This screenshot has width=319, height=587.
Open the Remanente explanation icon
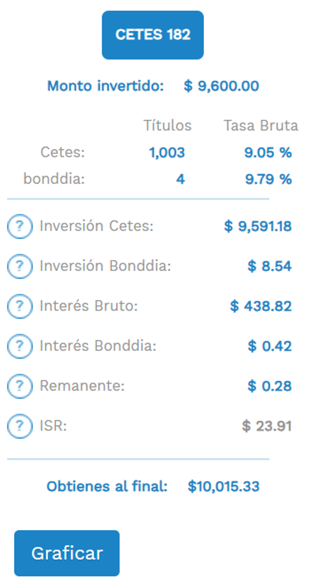tap(20, 386)
